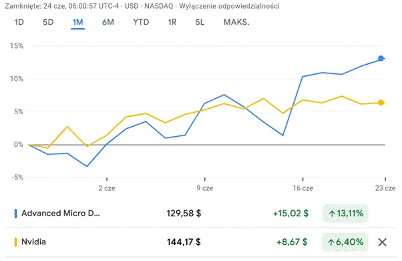
Task: Click the Nvidia 6,40% change badge
Action: [x=345, y=242]
